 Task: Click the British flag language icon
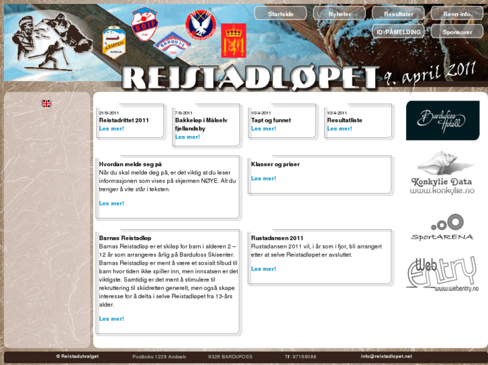click(46, 103)
